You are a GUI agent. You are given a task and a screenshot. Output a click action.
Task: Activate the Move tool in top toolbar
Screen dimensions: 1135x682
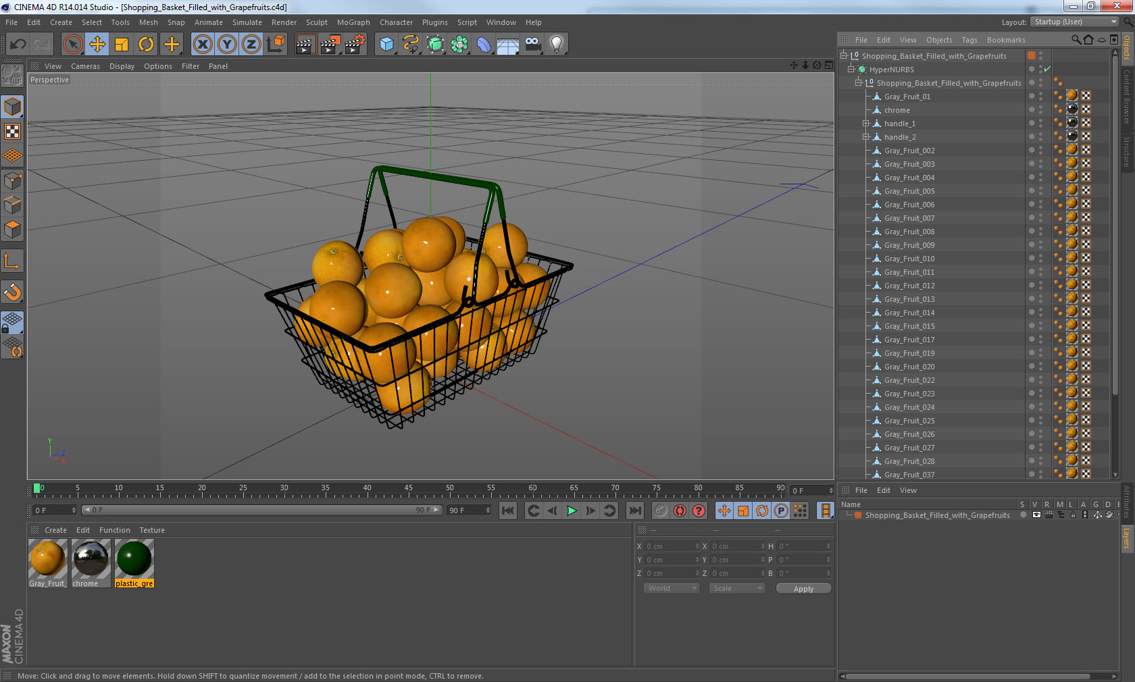[x=97, y=45]
